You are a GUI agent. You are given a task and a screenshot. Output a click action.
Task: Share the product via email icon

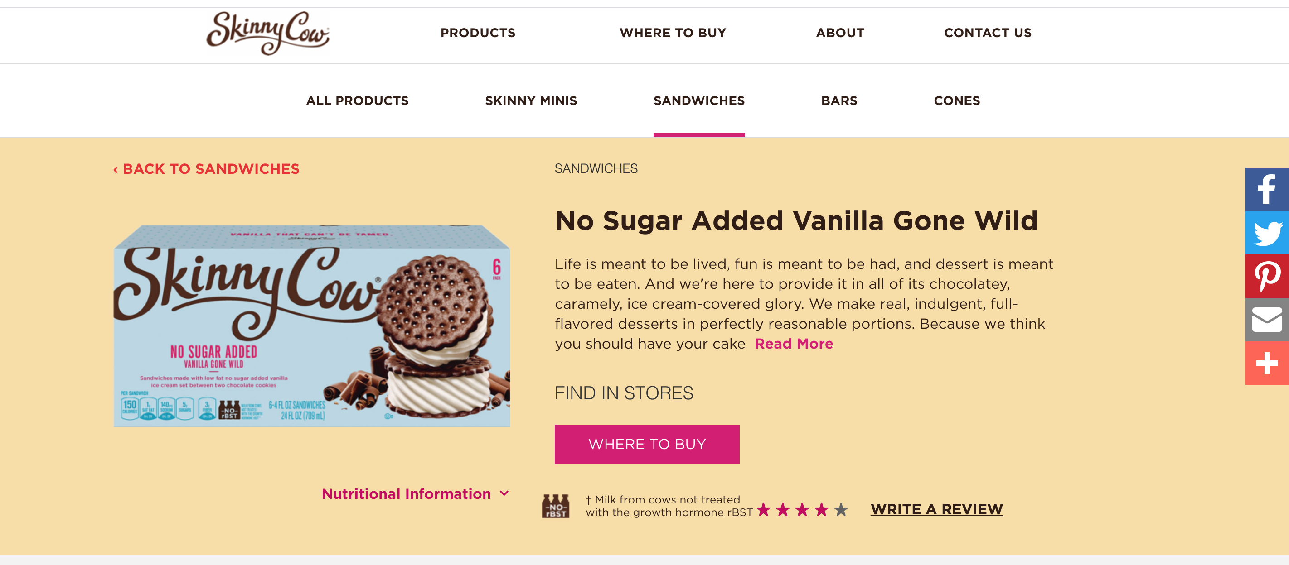(1266, 320)
